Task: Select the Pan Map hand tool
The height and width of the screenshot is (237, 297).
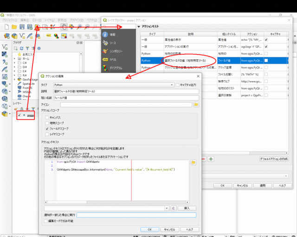Action: [64, 27]
